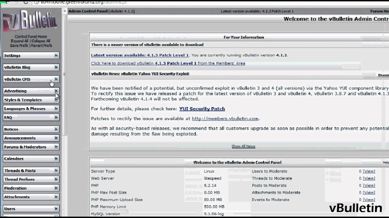This screenshot has width=389, height=218.
Task: Go to Control Panel Home
Action: click(31, 37)
